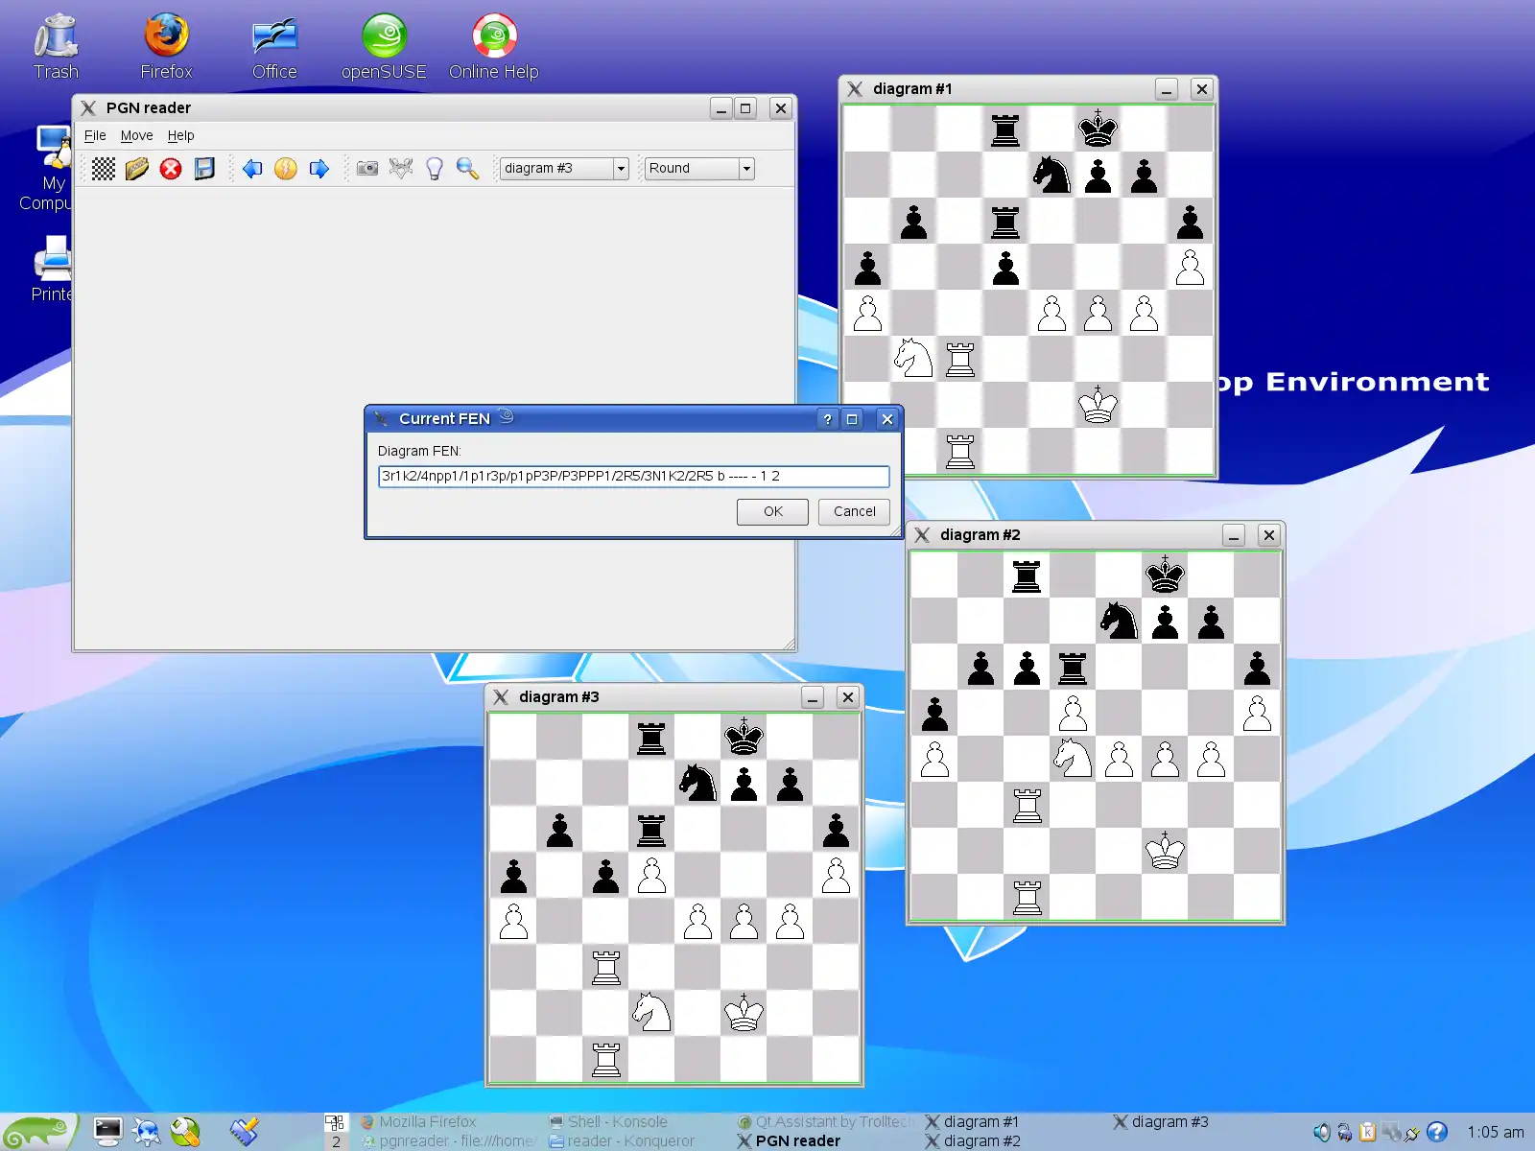Click the black king on diagram #3 board
Screen dimensions: 1535x1151
click(744, 737)
